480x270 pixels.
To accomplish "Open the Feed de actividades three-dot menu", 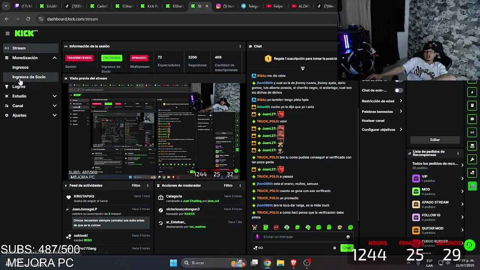I will tap(147, 186).
